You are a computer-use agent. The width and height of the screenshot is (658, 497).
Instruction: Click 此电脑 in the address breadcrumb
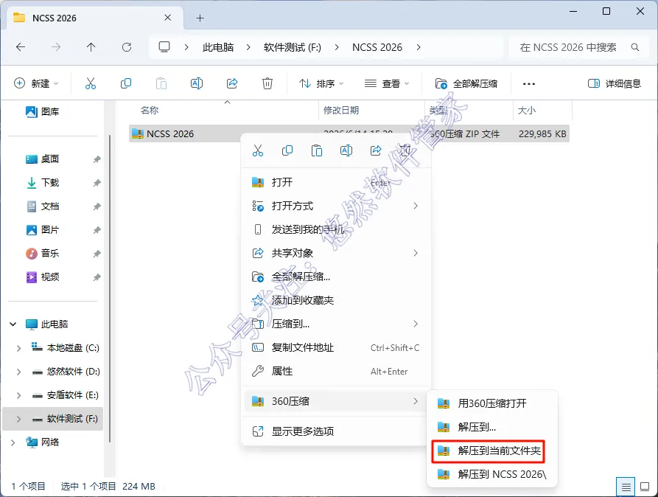point(218,47)
